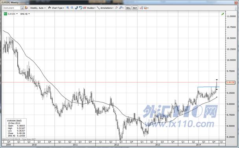
Task: Click the diagonal line Annotations icon
Action: 98,8
